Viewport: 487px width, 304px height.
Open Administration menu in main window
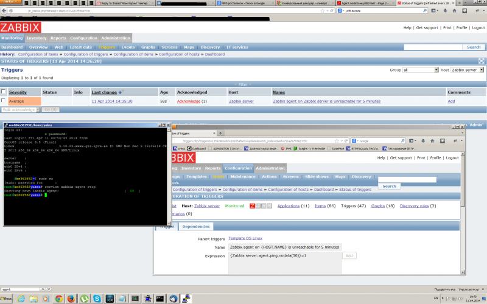(116, 38)
